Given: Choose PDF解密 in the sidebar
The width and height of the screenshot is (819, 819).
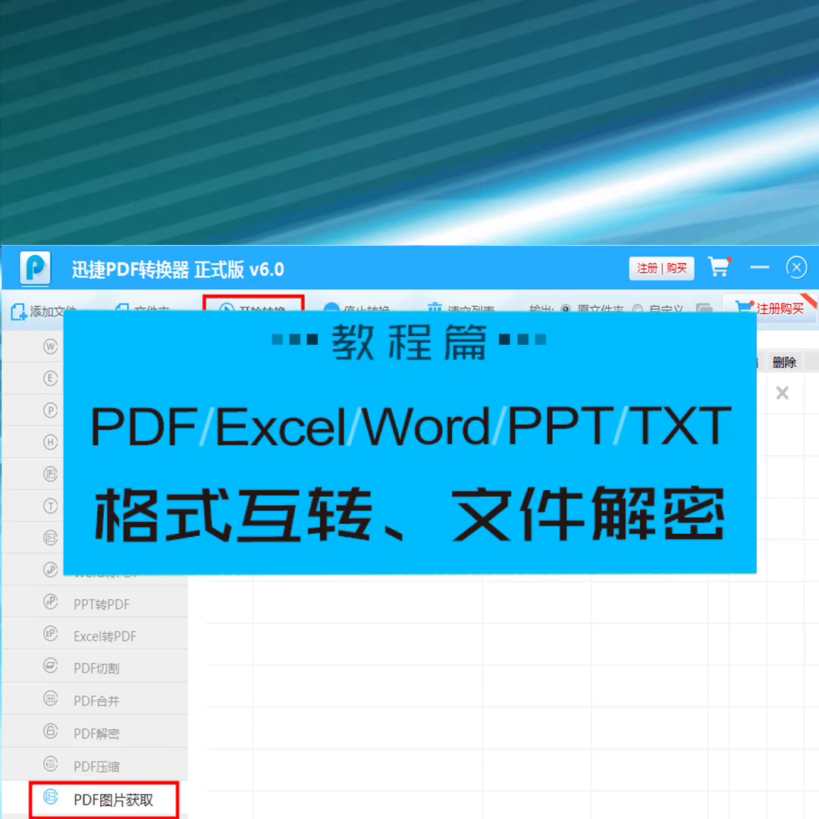Looking at the screenshot, I should [95, 732].
